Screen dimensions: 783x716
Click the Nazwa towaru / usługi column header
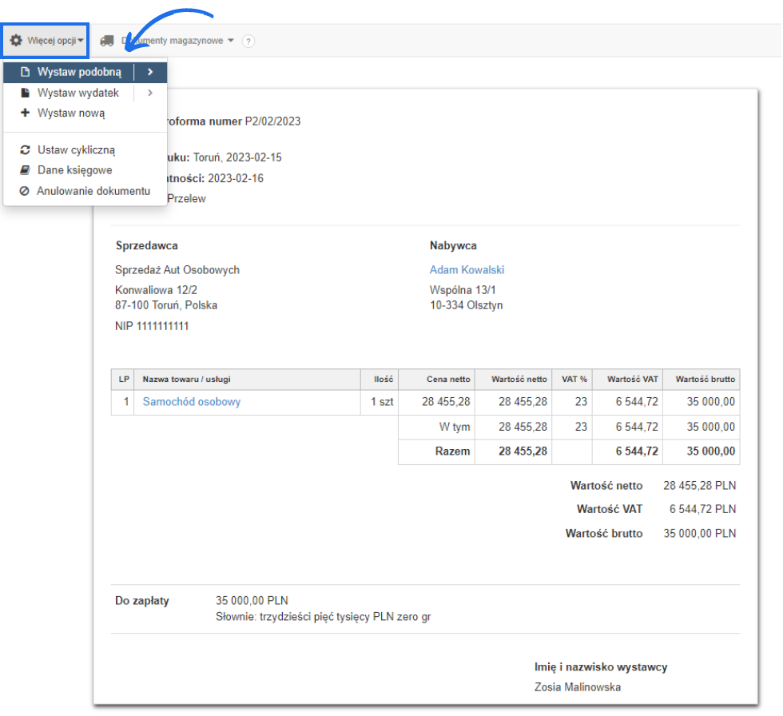coord(186,380)
